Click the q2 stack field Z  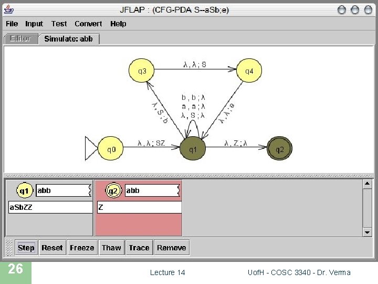(x=139, y=207)
